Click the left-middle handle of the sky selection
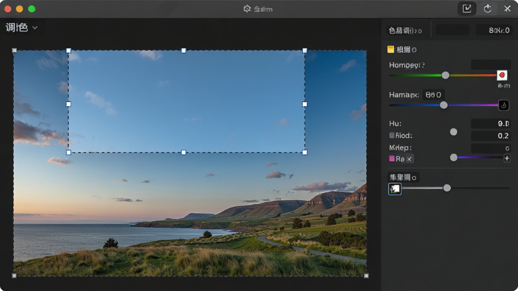Image resolution: width=518 pixels, height=291 pixels. [x=68, y=104]
